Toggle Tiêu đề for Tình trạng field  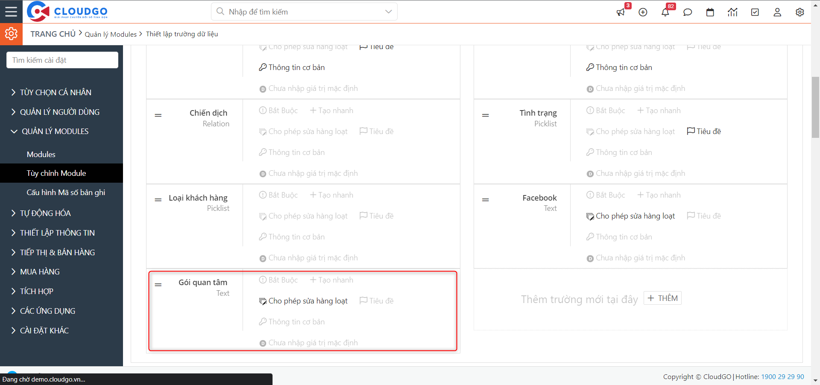(704, 131)
